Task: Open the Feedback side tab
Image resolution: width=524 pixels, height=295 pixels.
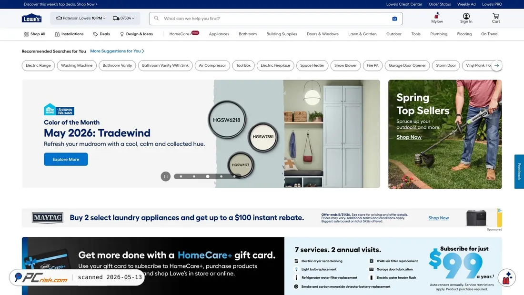Action: pos(519,172)
